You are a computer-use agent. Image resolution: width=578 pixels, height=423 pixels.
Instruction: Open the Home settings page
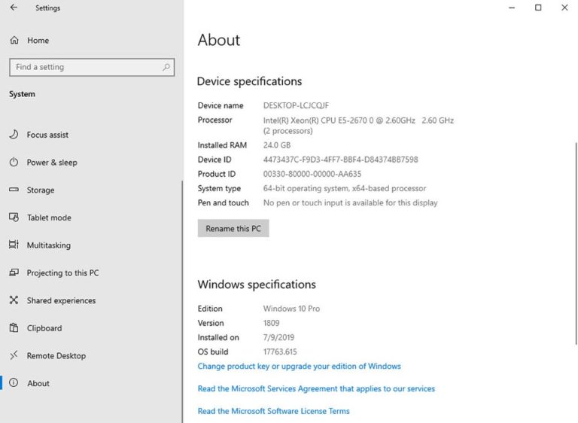[x=38, y=40]
